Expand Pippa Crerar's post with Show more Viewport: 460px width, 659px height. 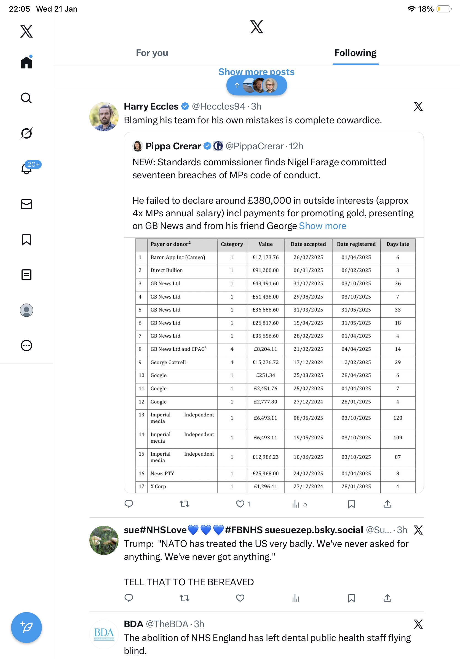point(322,226)
